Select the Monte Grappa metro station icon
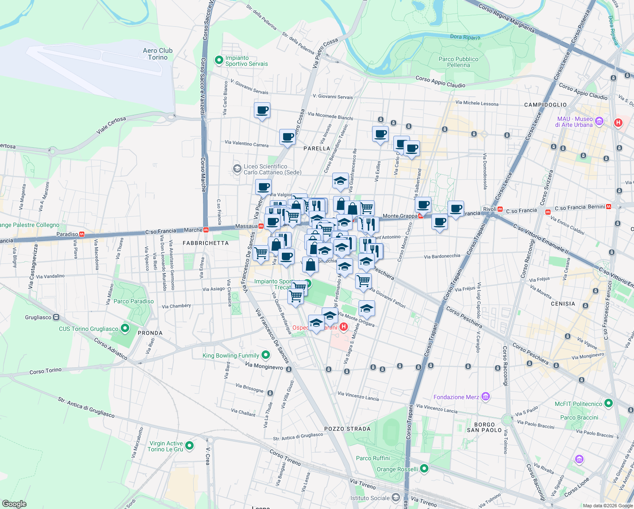This screenshot has width=634, height=509. 420,216
